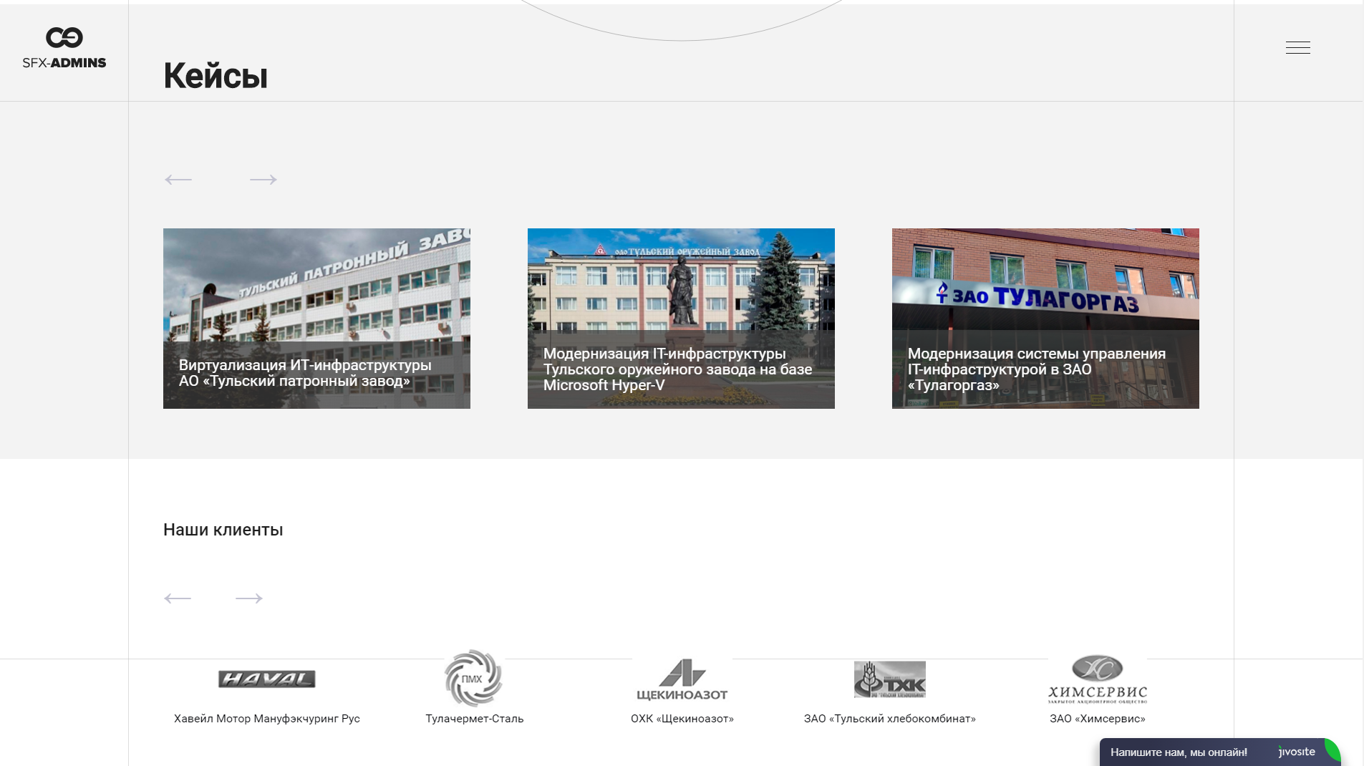This screenshot has height=766, width=1364.
Task: Click the 'Наши клиенты' heading
Action: pyautogui.click(x=223, y=530)
